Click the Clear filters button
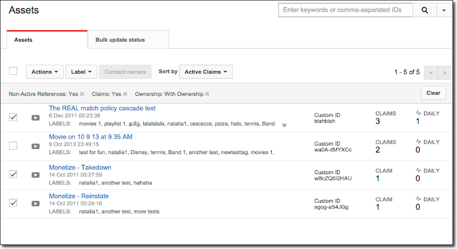 point(433,93)
